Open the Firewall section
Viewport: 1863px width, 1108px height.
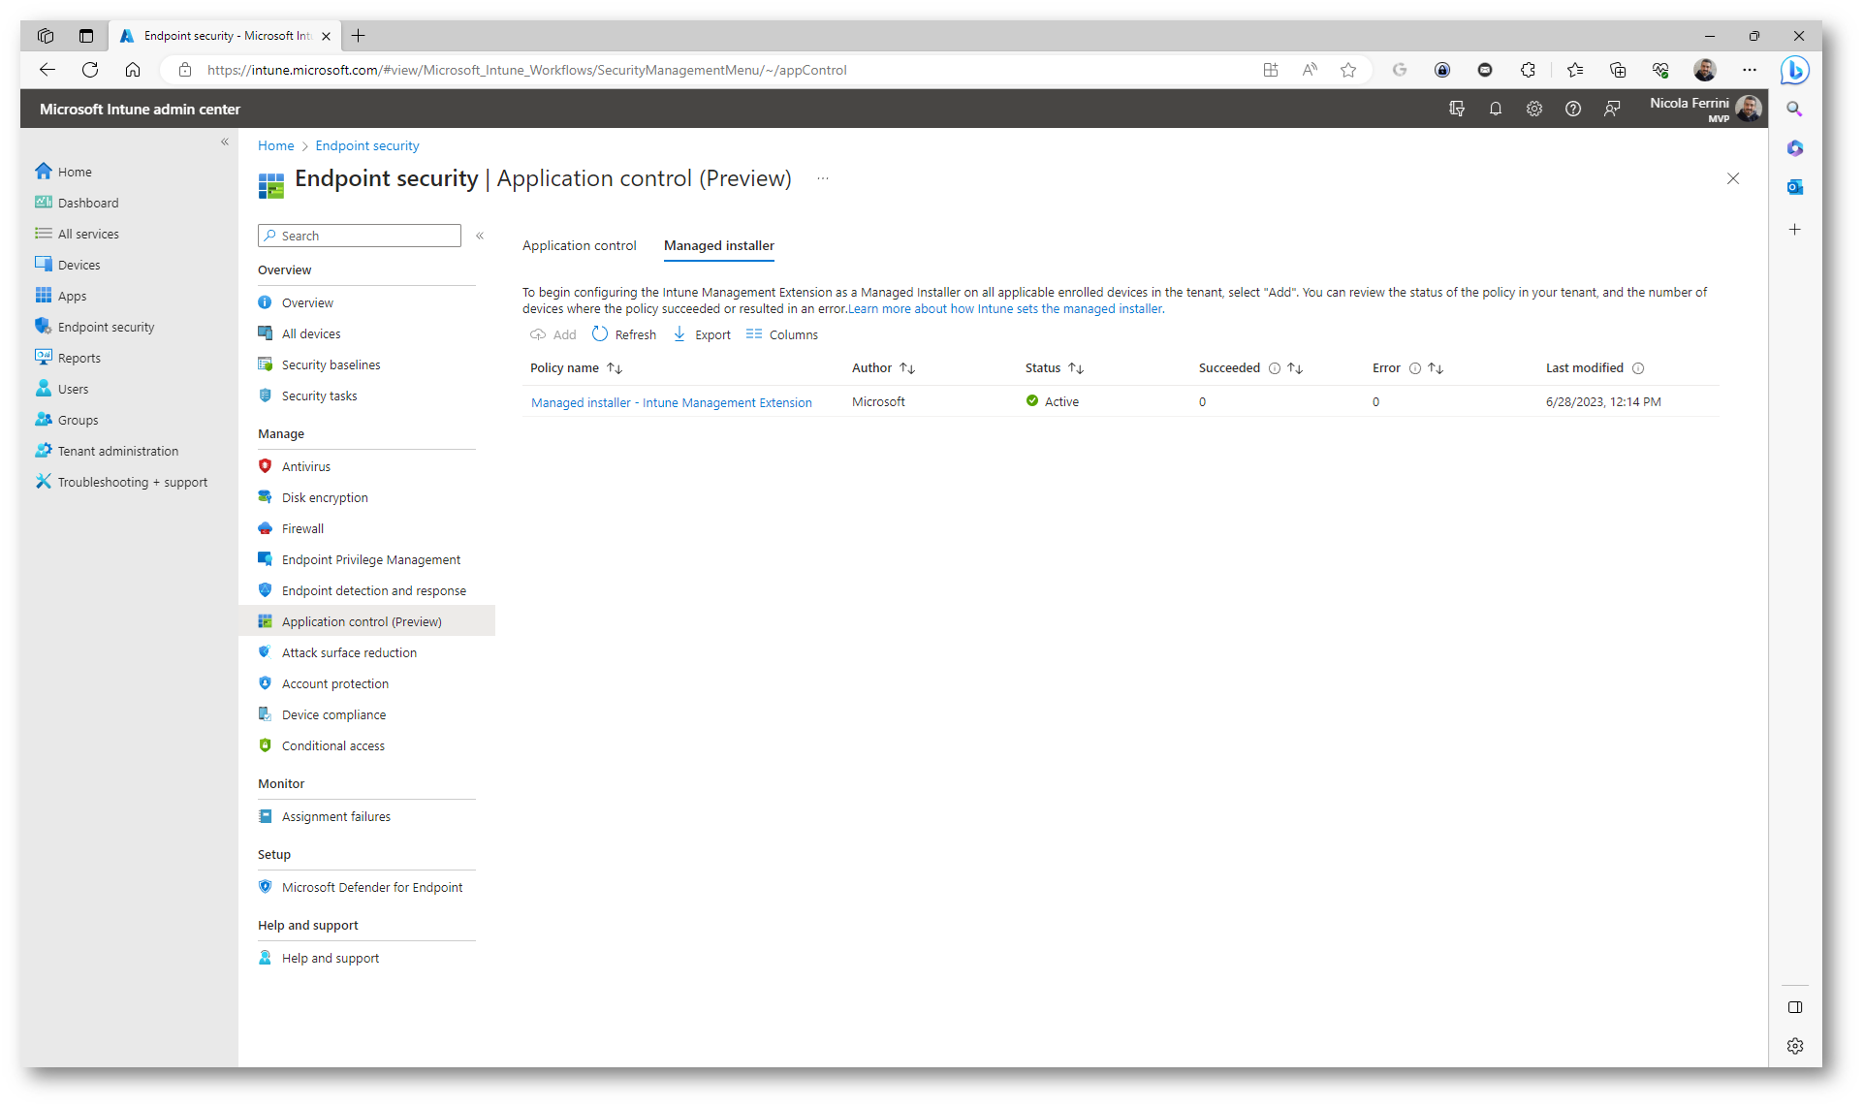(302, 528)
